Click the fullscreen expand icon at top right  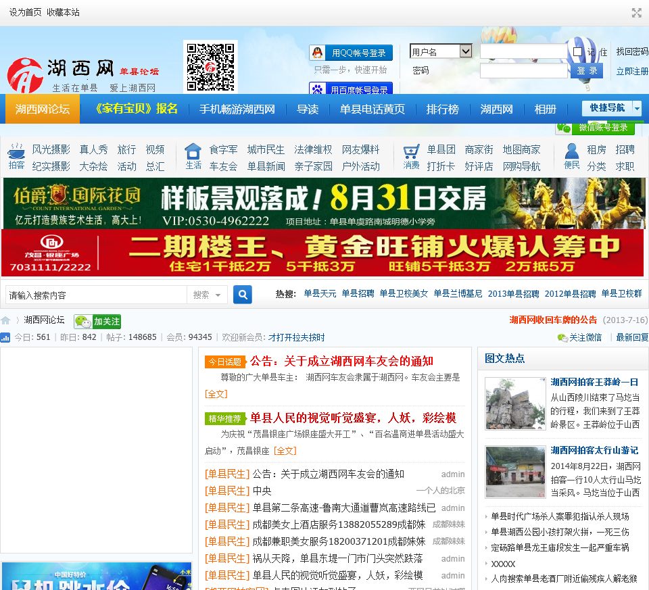[637, 13]
